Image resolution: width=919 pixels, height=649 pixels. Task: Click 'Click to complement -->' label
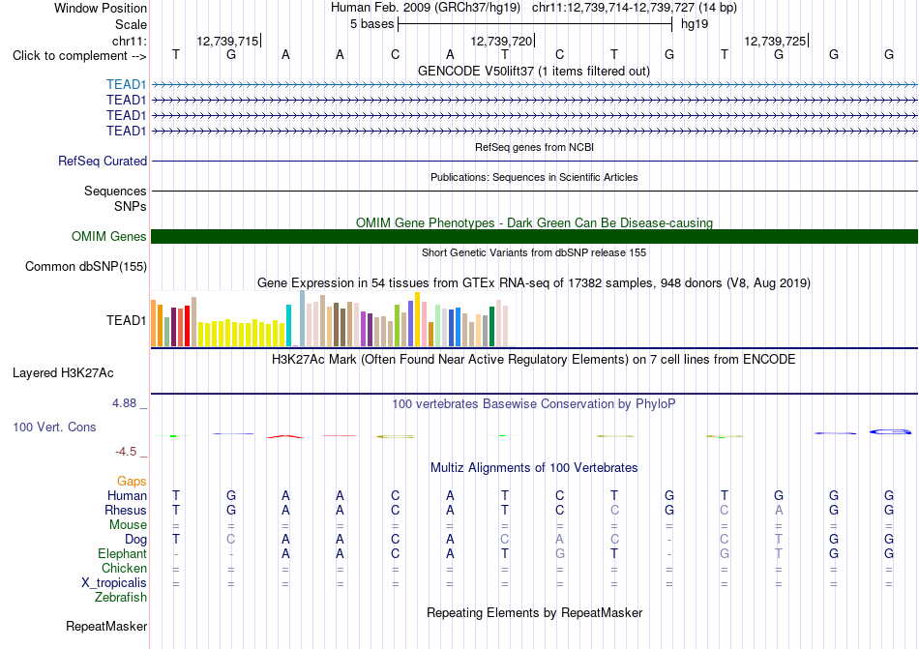click(79, 56)
